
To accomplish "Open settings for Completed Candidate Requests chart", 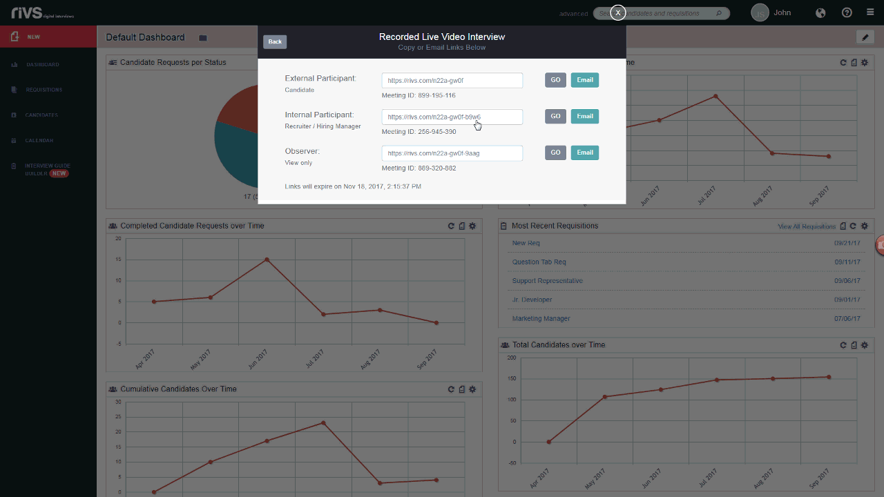I will click(x=472, y=226).
